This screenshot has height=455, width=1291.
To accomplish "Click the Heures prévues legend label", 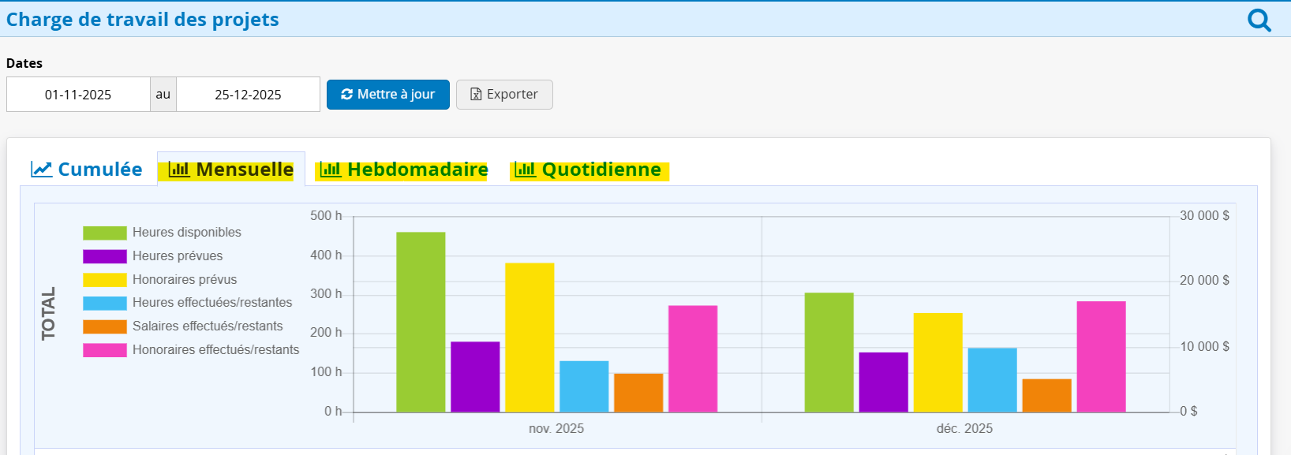I will click(178, 256).
